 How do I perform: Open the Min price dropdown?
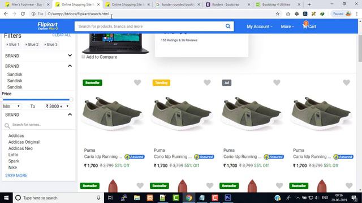pos(11,106)
